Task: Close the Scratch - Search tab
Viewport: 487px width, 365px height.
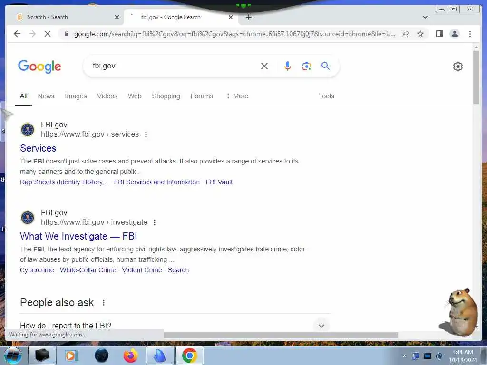Action: 117,17
